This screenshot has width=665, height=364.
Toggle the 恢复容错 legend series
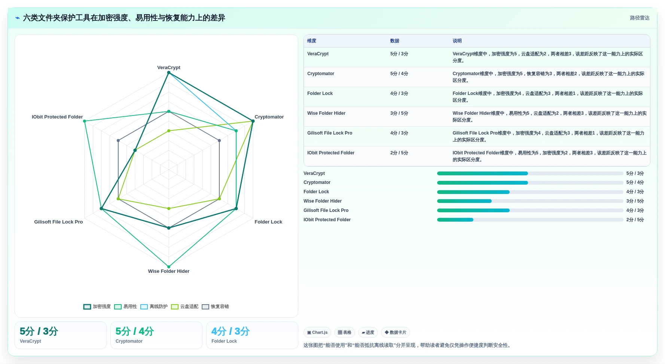click(x=215, y=306)
